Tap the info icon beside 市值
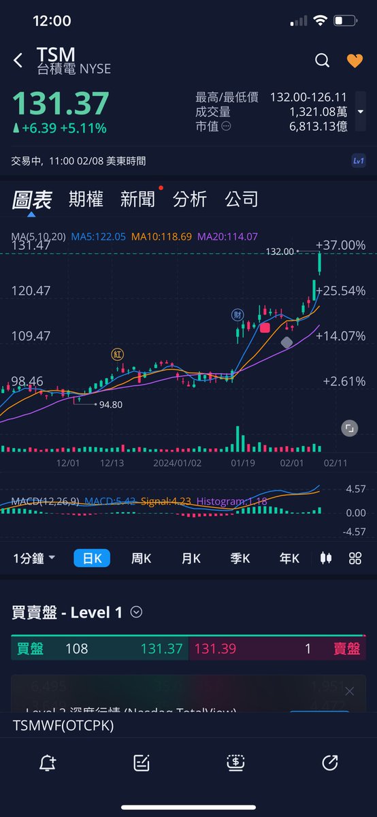 pos(226,126)
